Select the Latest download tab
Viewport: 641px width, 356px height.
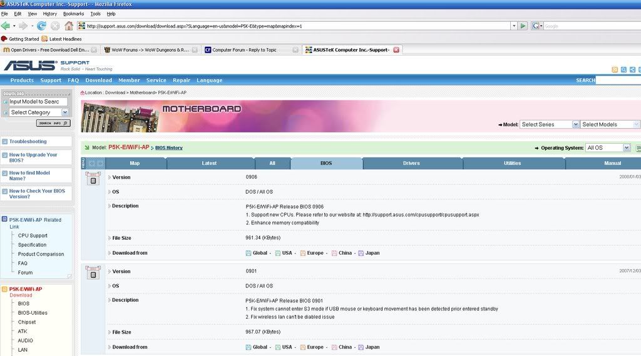[209, 163]
